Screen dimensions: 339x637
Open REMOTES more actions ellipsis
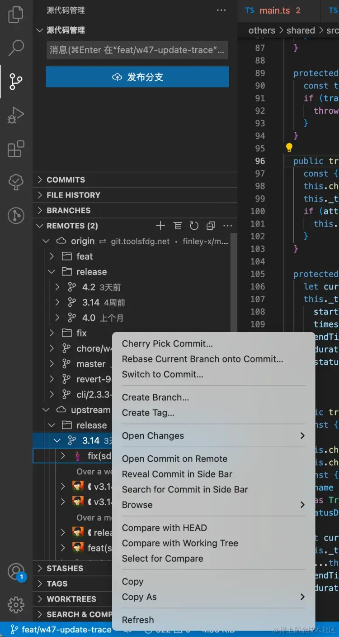228,226
